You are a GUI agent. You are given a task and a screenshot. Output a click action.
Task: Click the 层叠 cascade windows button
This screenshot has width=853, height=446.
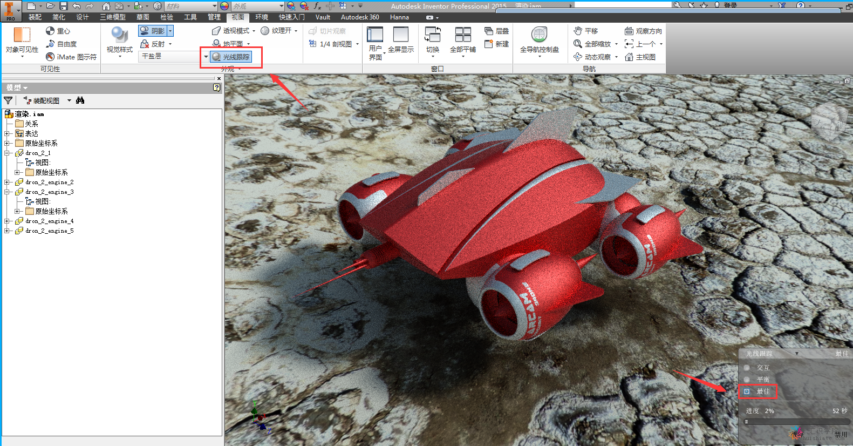[497, 31]
